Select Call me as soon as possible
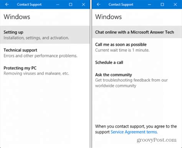Image resolution: width=182 pixels, height=148 pixels. (137, 47)
